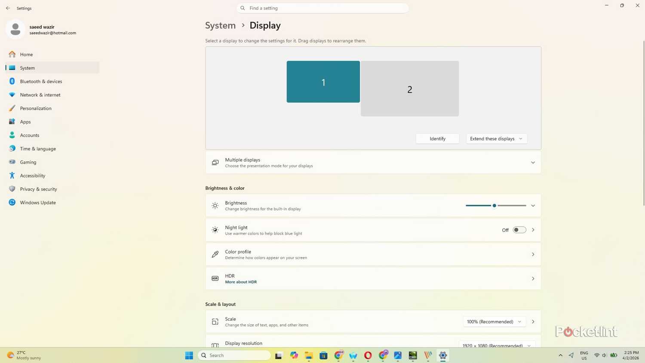The height and width of the screenshot is (363, 645).
Task: Open the More about HDR link
Action: click(x=241, y=282)
